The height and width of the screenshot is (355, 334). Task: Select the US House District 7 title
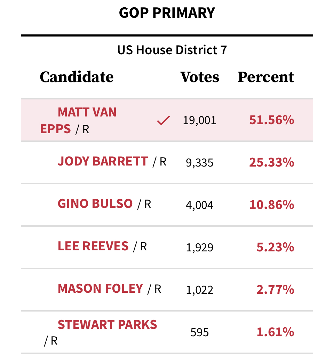(172, 50)
